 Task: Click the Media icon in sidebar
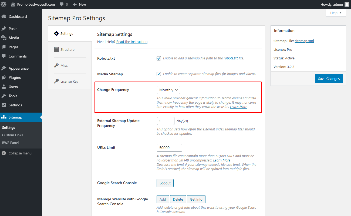click(4, 38)
